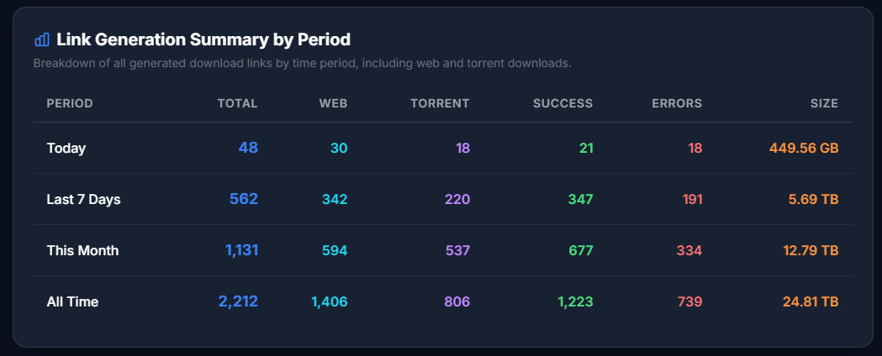Click the All Time success count 1,223
Image resolution: width=882 pixels, height=356 pixels.
click(574, 301)
